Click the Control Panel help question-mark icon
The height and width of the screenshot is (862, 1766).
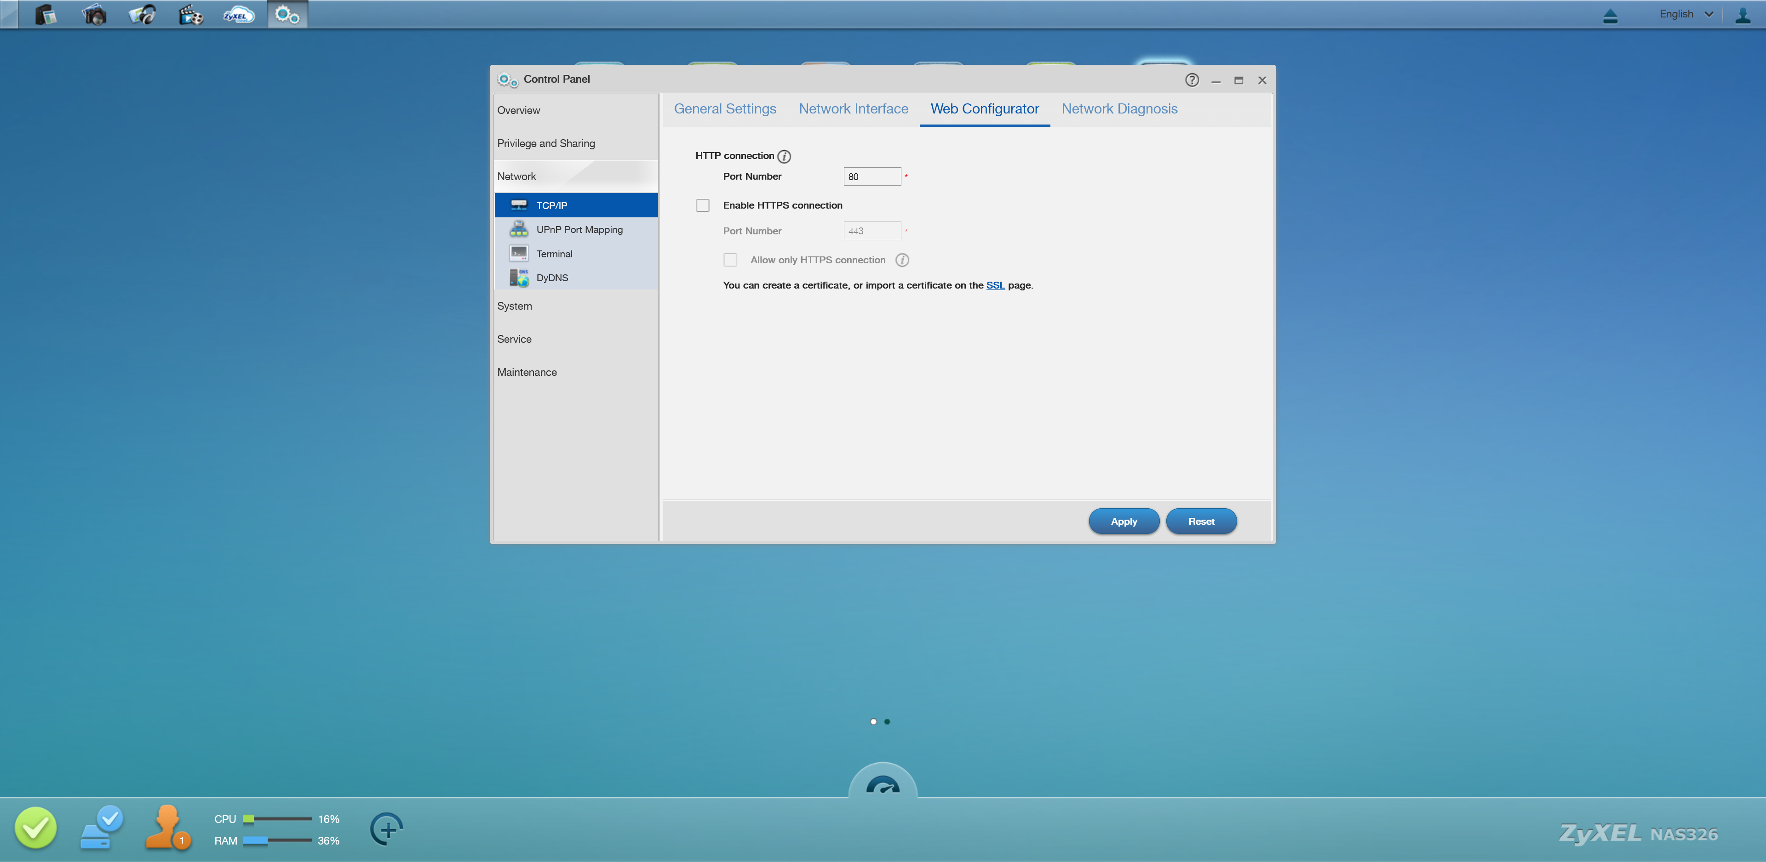pos(1192,80)
